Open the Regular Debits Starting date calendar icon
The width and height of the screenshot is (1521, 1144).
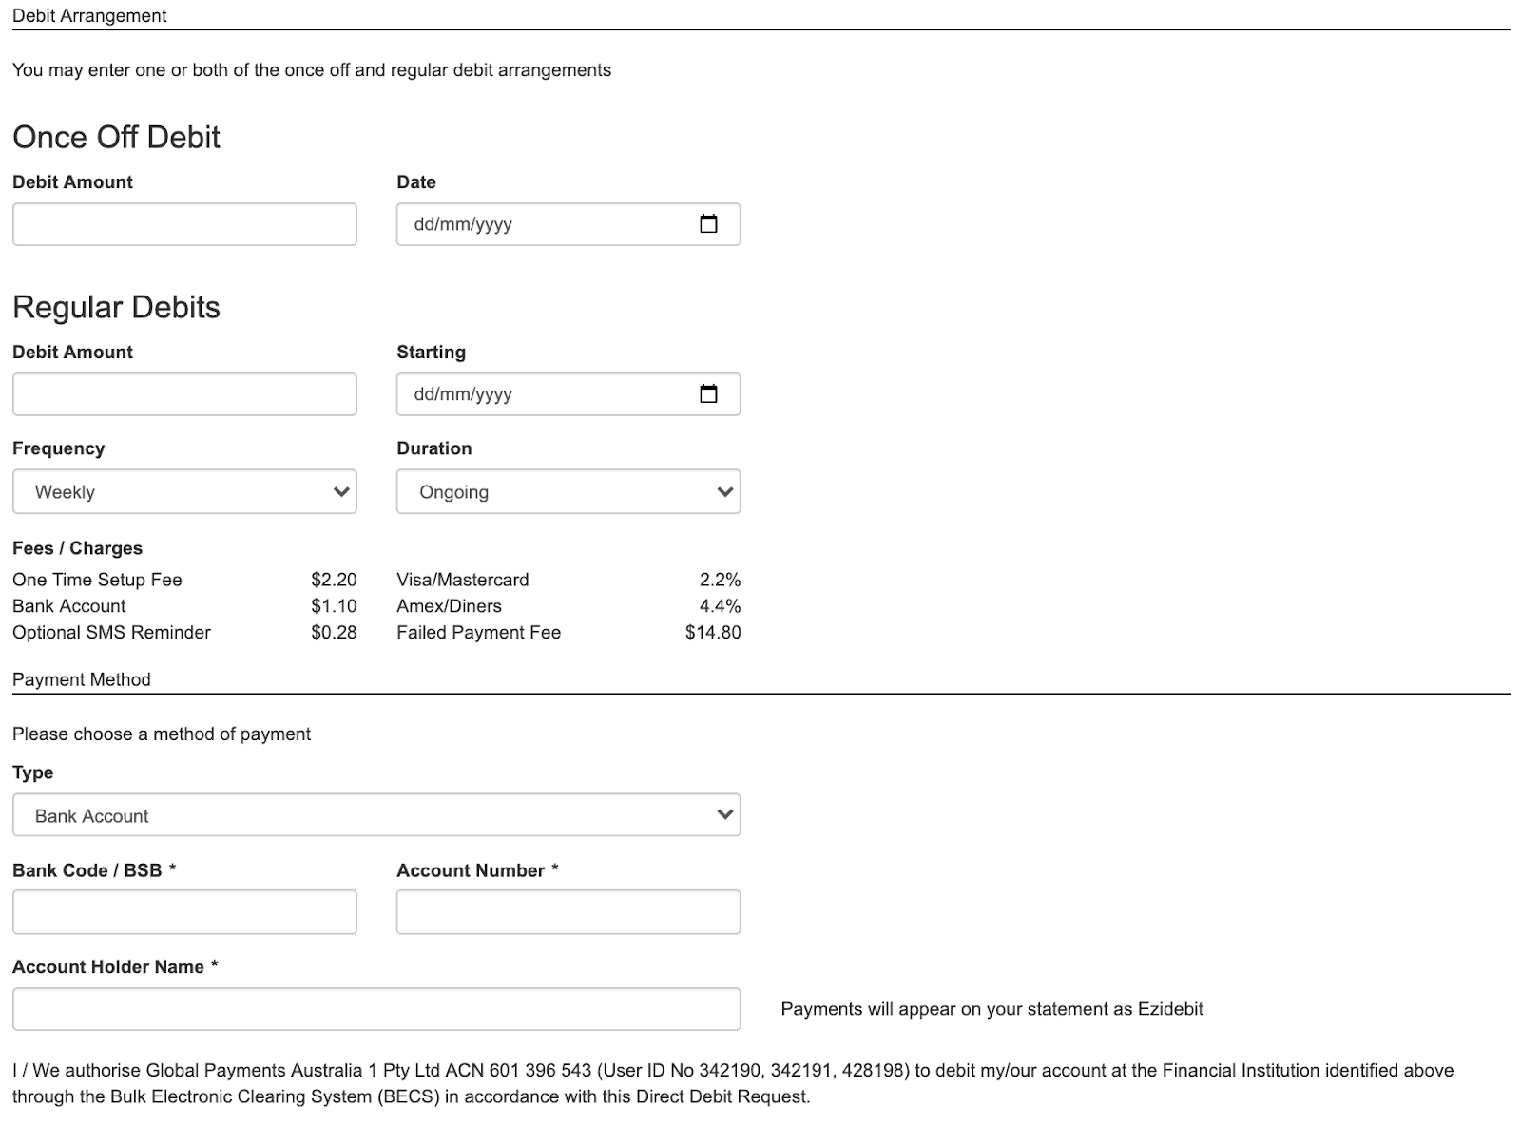(709, 393)
